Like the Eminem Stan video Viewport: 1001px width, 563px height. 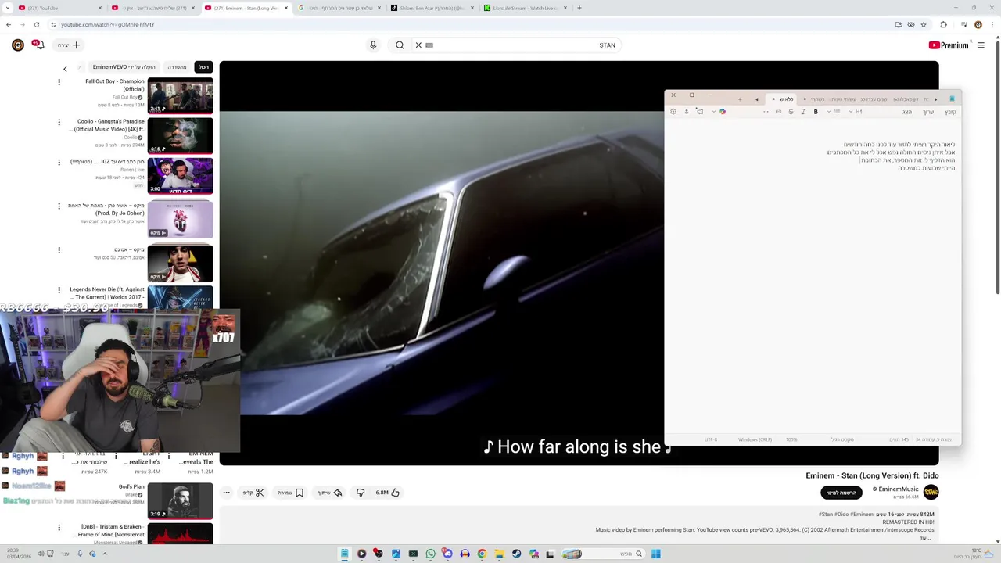point(388,493)
